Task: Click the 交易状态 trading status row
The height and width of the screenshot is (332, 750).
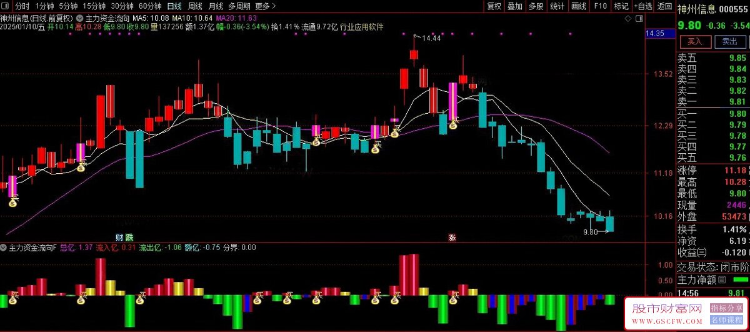Action: click(712, 266)
